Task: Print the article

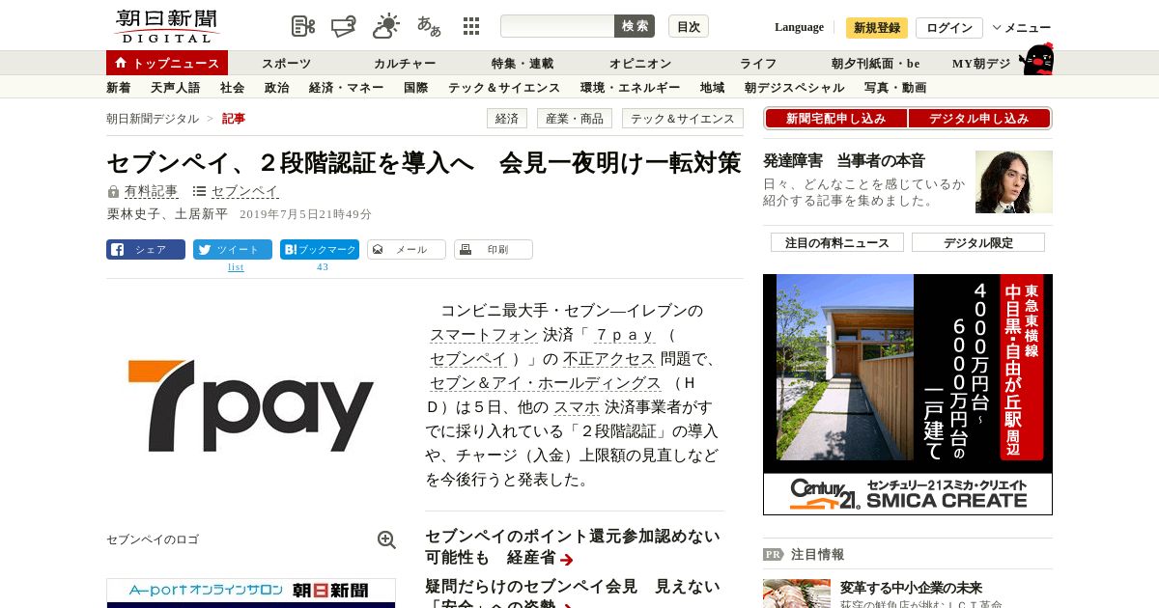Action: [x=494, y=249]
